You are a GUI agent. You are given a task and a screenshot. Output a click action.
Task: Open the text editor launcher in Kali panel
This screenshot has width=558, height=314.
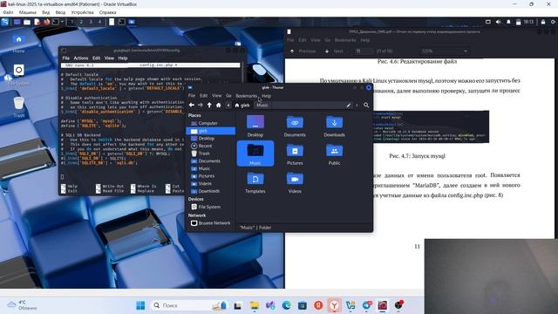pos(37,22)
